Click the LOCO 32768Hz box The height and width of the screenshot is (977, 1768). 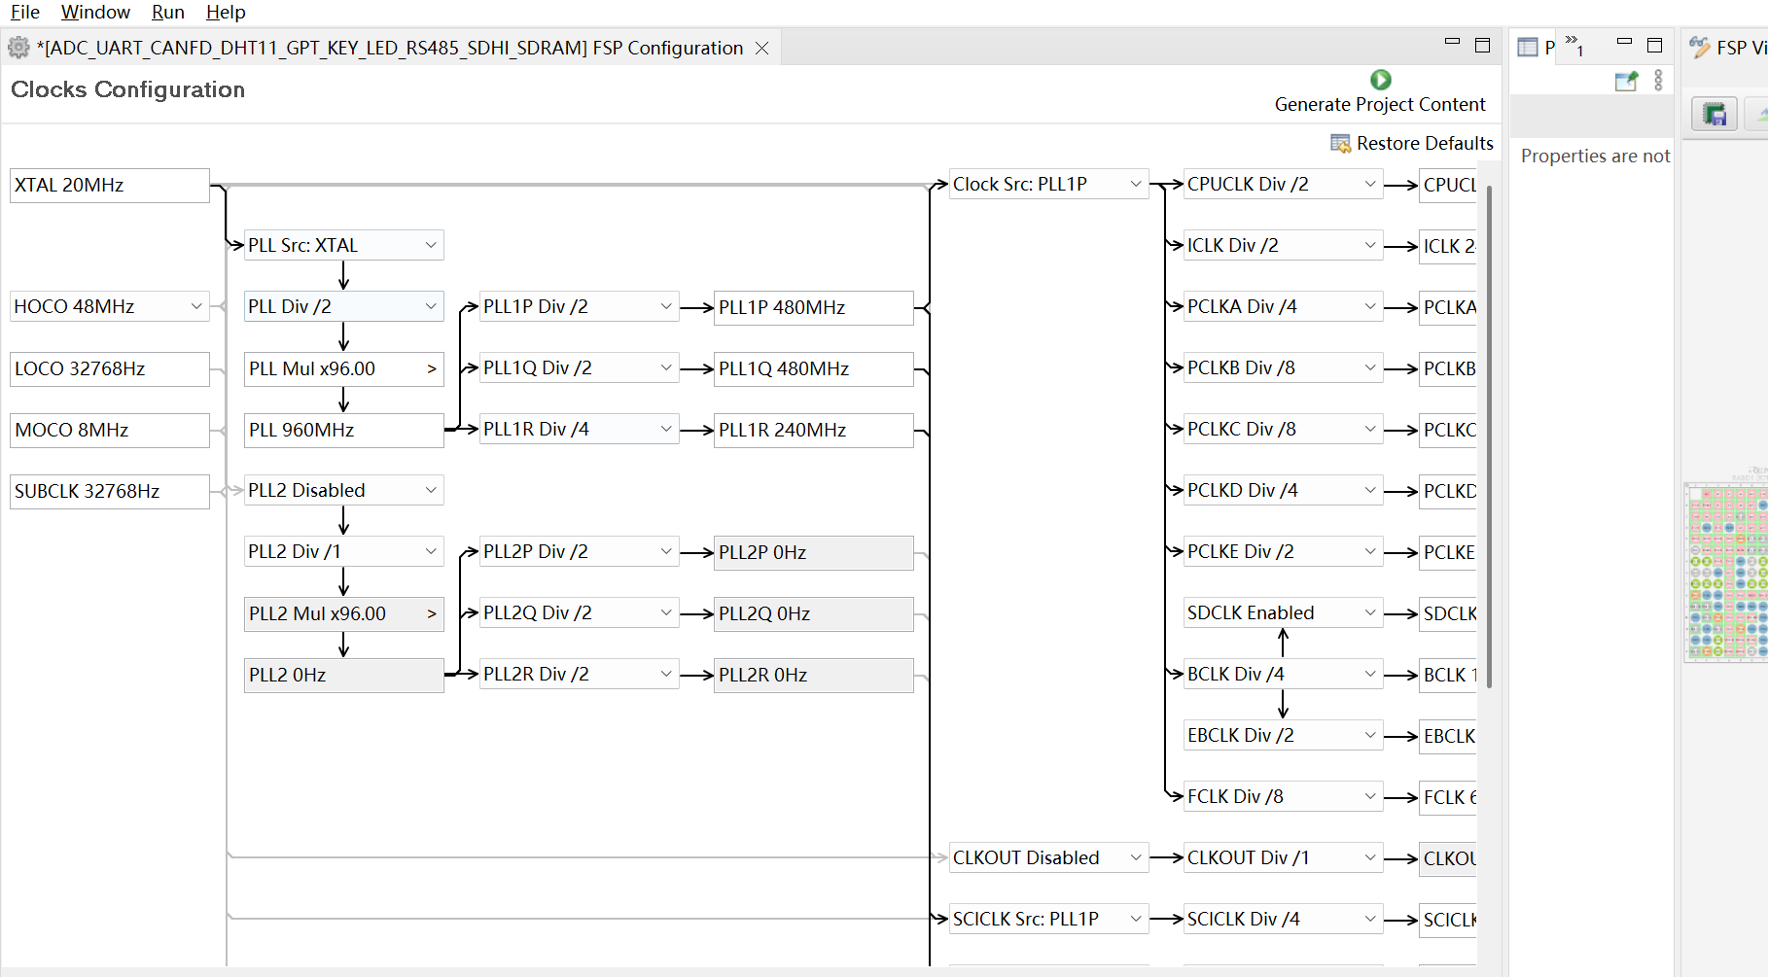(x=110, y=368)
